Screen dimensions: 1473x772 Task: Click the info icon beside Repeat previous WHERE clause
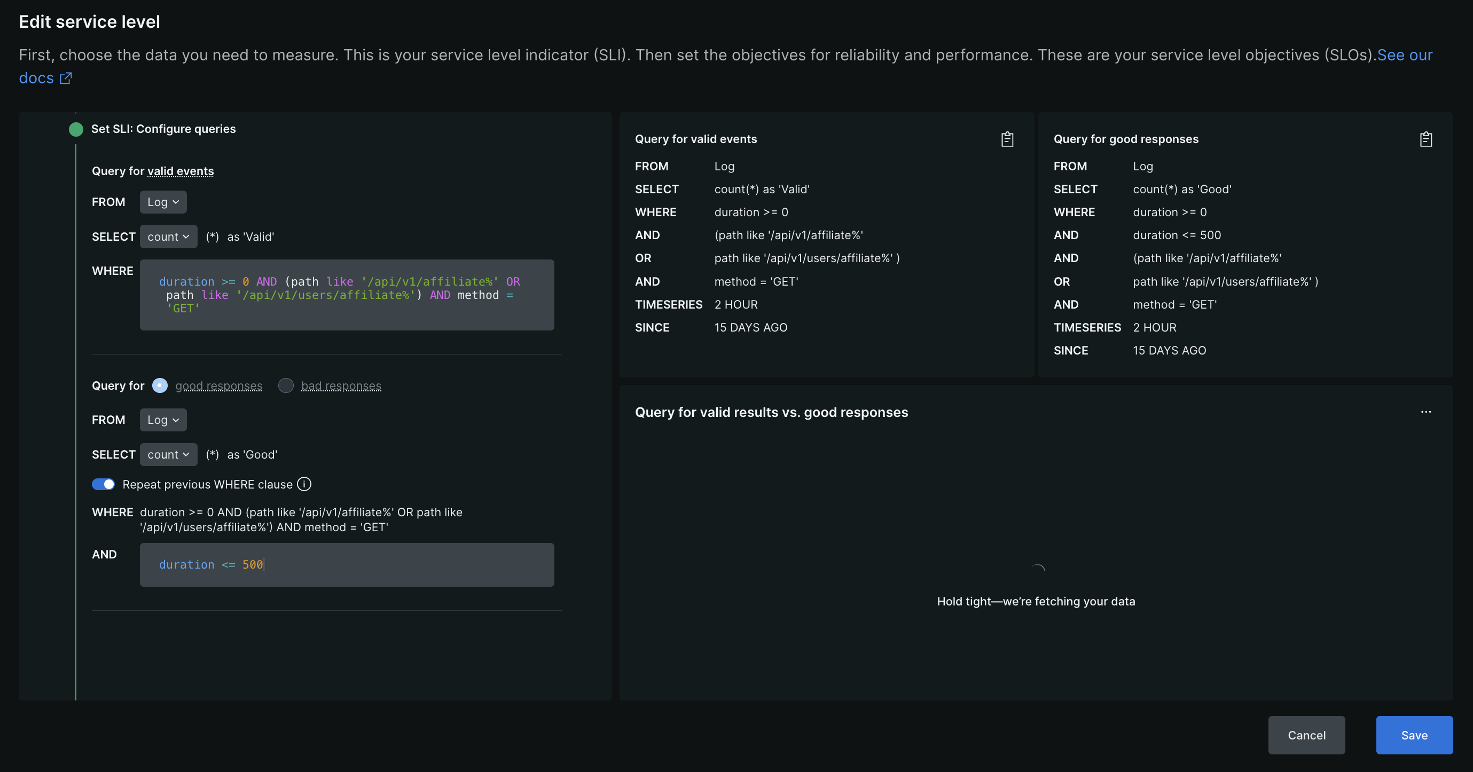pos(304,484)
